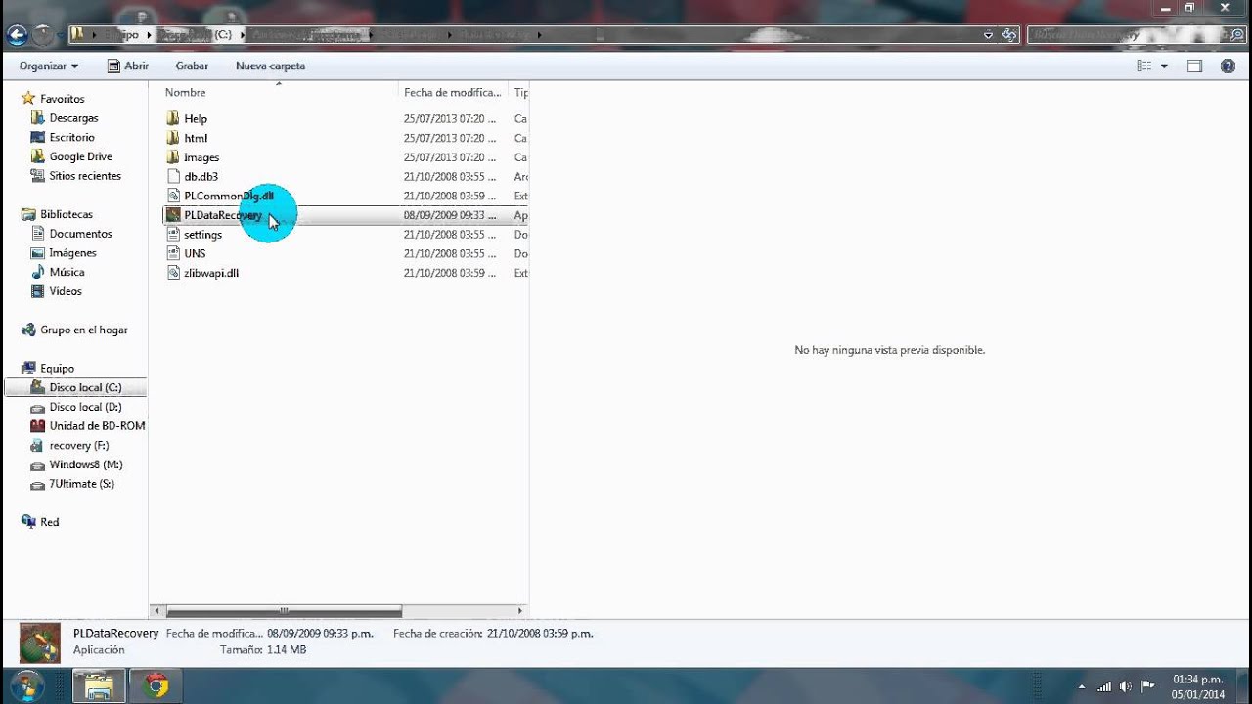Click the Explorer taskbar icon
The width and height of the screenshot is (1252, 704).
(x=99, y=685)
